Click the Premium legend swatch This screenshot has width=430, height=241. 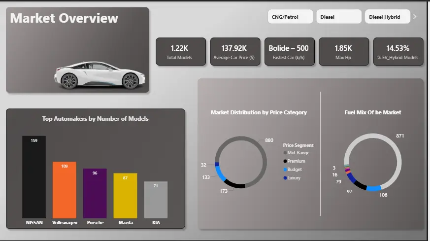click(x=285, y=161)
